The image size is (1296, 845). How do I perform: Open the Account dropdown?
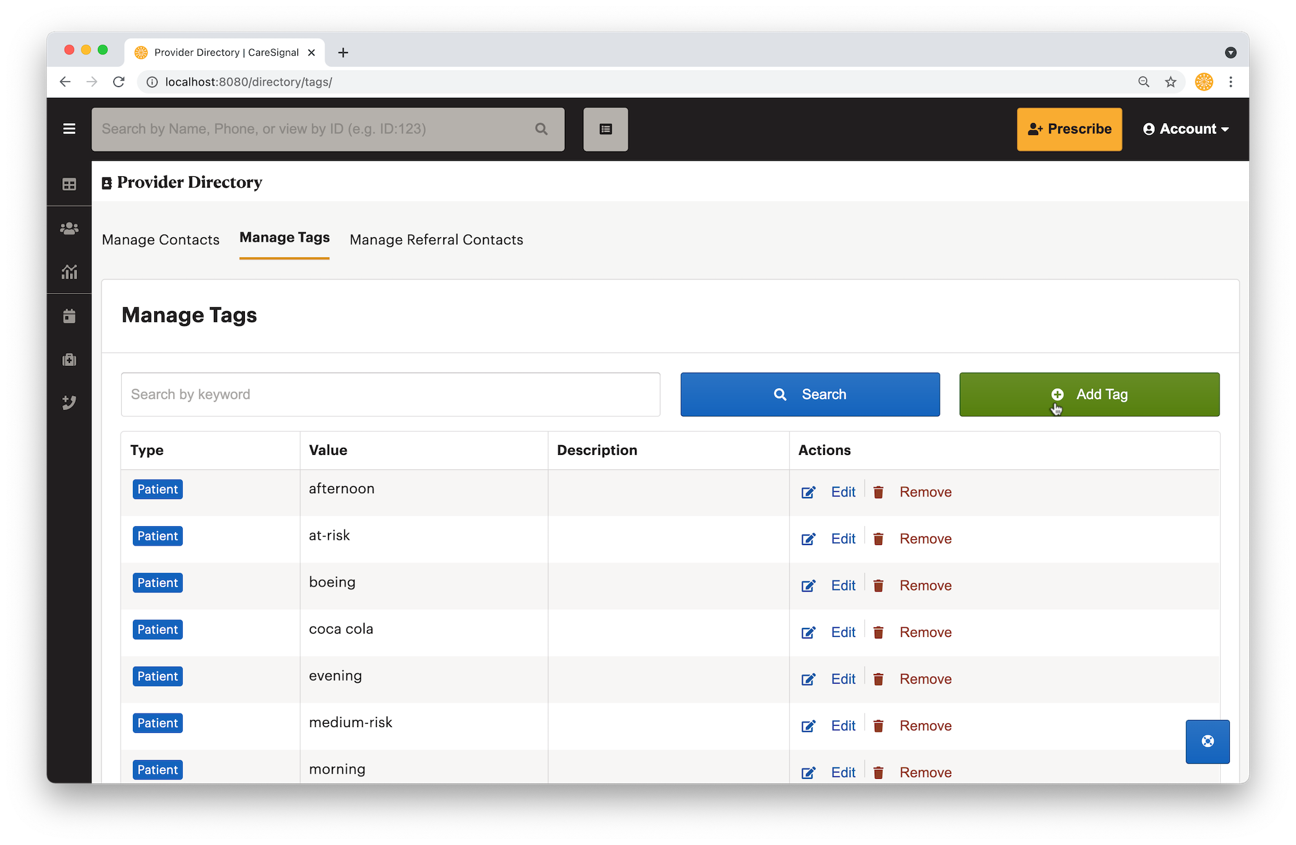[1186, 129]
